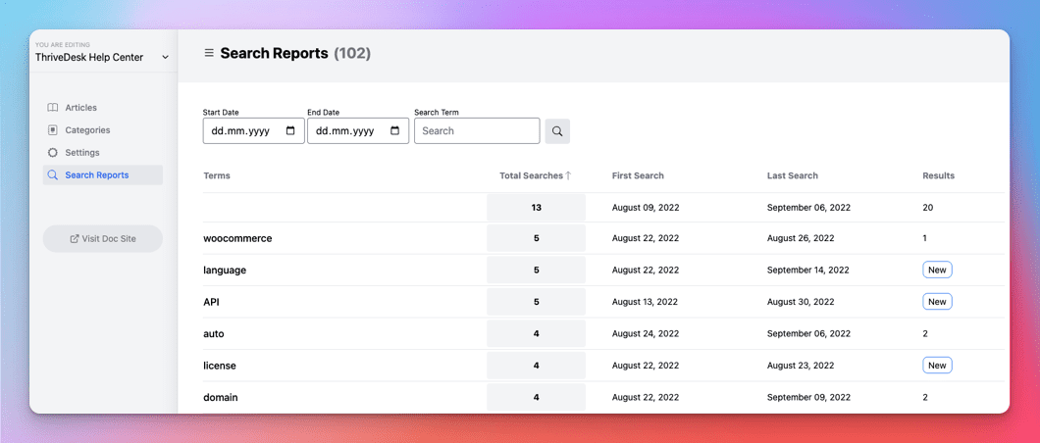This screenshot has width=1040, height=443.
Task: Click the Settings gear icon in sidebar
Action: pyautogui.click(x=52, y=152)
